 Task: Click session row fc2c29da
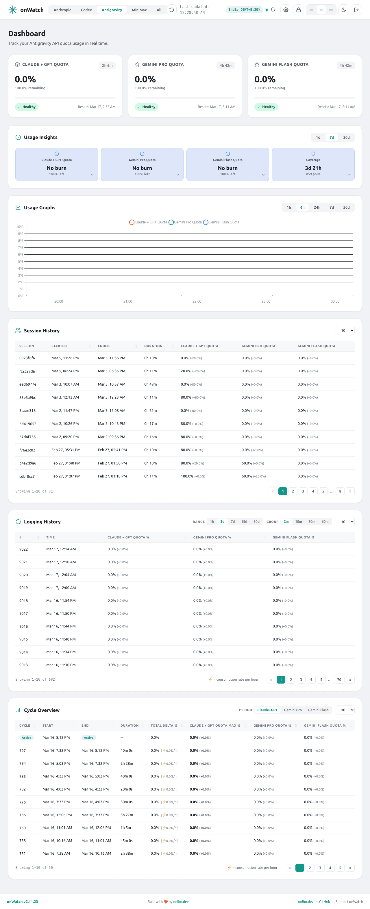(x=185, y=371)
